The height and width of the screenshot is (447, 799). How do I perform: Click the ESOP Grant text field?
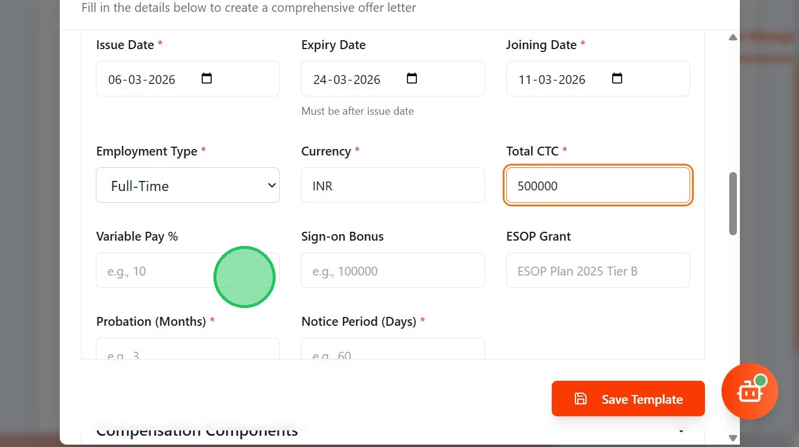(598, 271)
